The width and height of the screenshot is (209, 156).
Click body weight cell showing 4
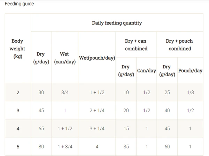17,128
